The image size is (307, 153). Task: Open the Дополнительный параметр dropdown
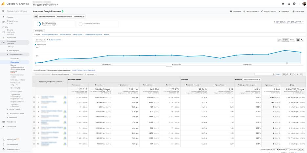[61, 74]
